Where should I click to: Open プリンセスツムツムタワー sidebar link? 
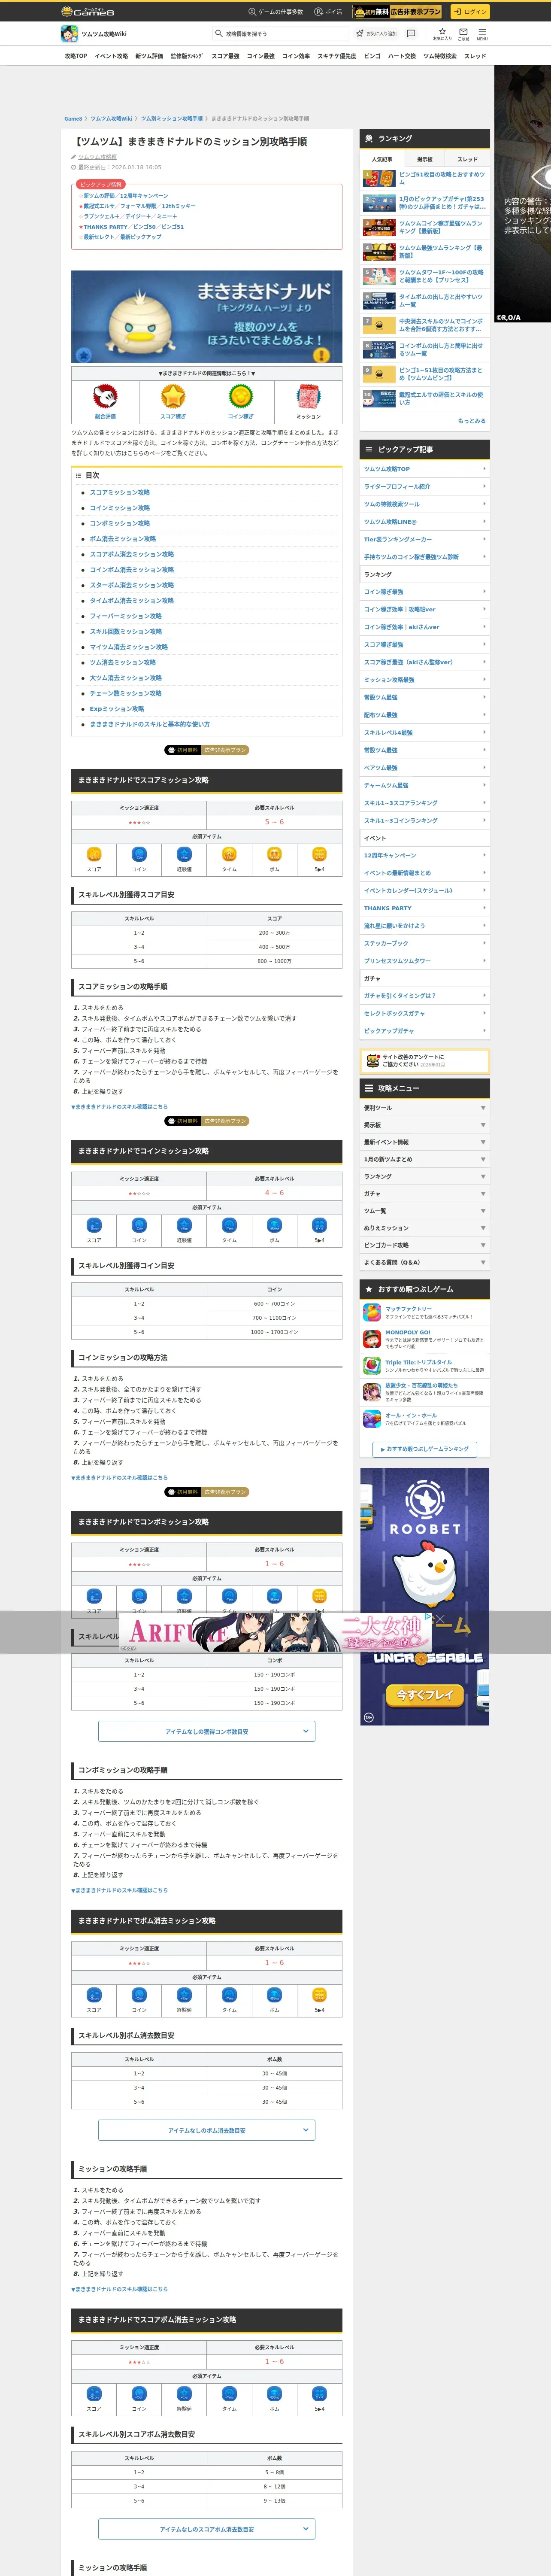[x=425, y=960]
